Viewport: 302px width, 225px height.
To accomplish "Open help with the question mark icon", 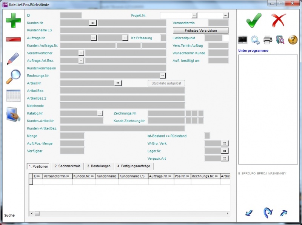I will coord(293,40).
